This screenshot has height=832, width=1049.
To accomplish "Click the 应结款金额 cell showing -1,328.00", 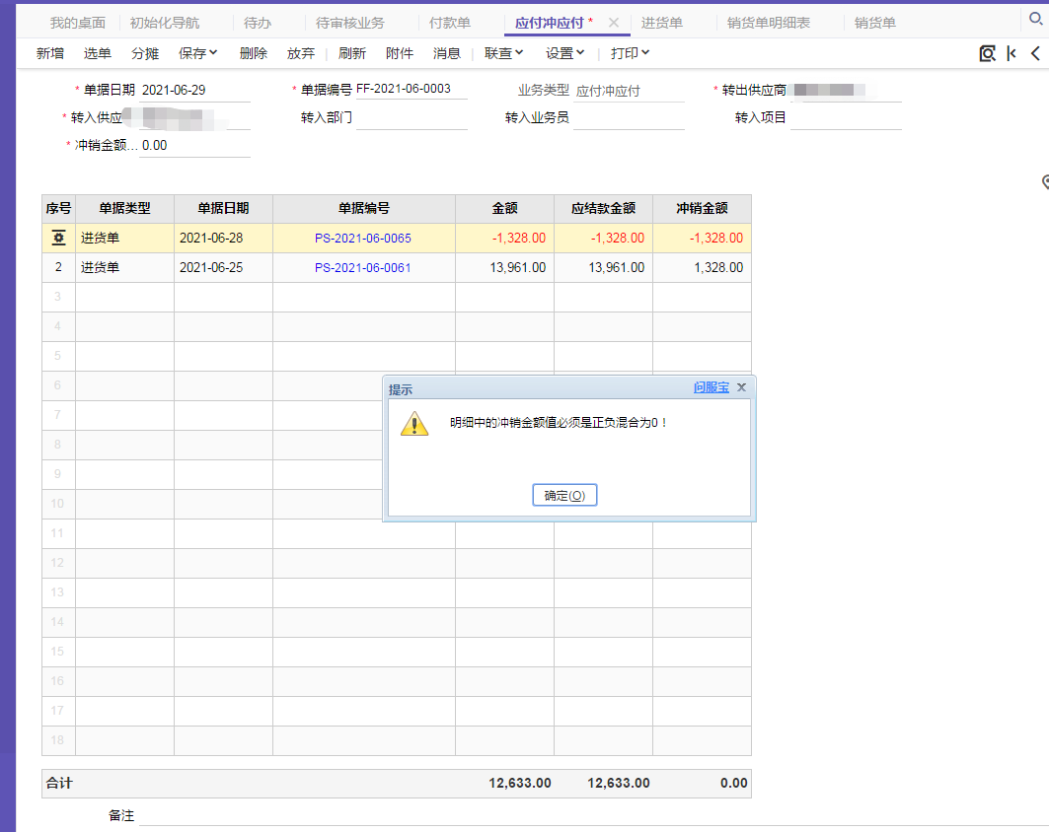I will [x=603, y=238].
